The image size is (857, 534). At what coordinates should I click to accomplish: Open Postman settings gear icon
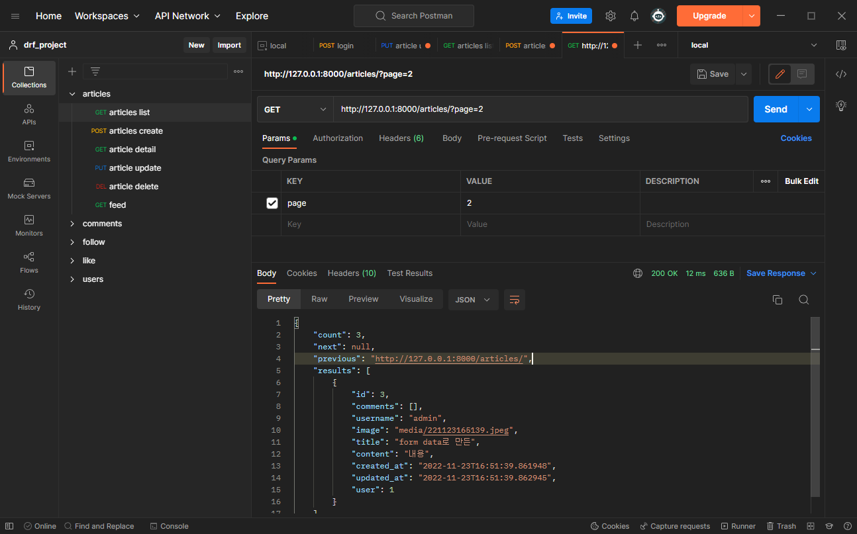point(611,16)
